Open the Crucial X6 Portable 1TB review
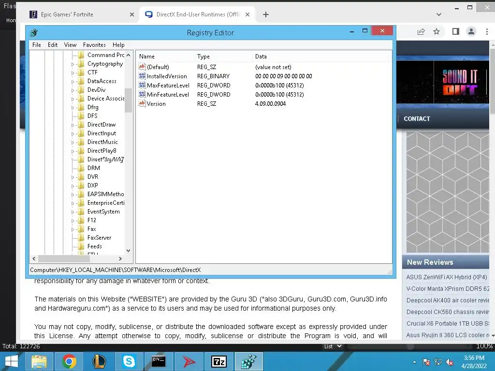This screenshot has height=371, width=495. click(x=448, y=323)
